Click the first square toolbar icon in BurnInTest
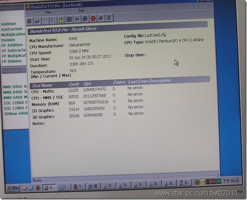This screenshot has height=200, width=247. click(x=30, y=21)
